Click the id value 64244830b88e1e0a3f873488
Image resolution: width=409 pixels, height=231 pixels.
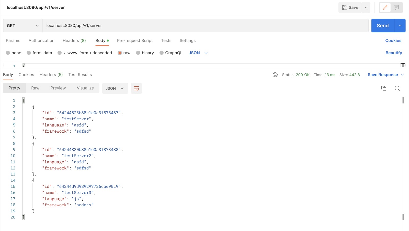pyautogui.click(x=89, y=150)
